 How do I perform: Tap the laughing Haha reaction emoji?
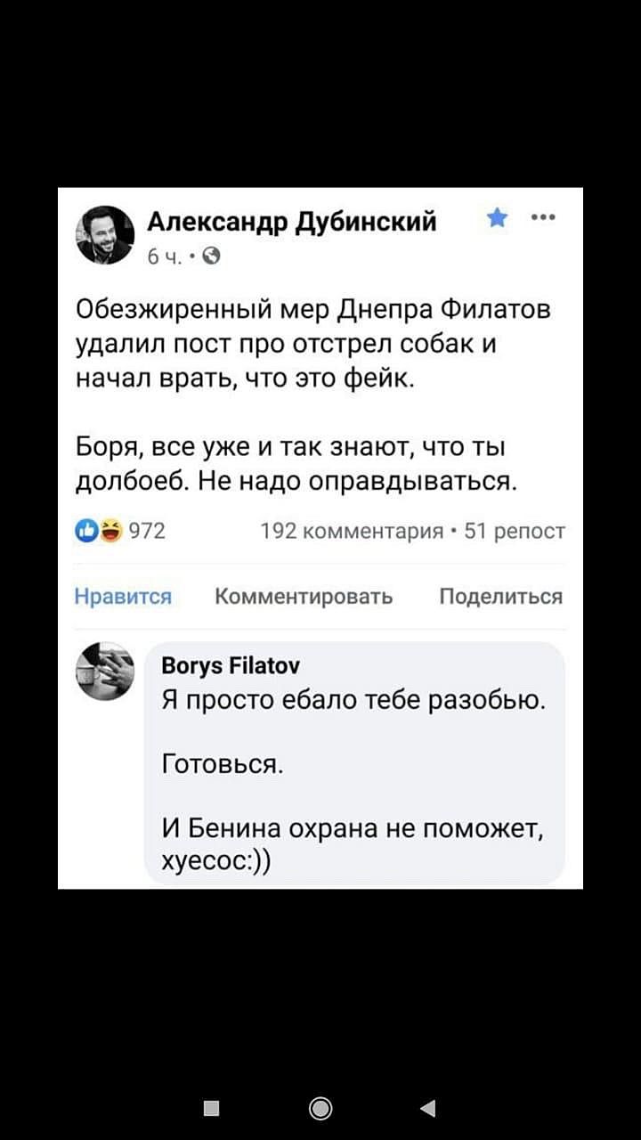click(110, 533)
